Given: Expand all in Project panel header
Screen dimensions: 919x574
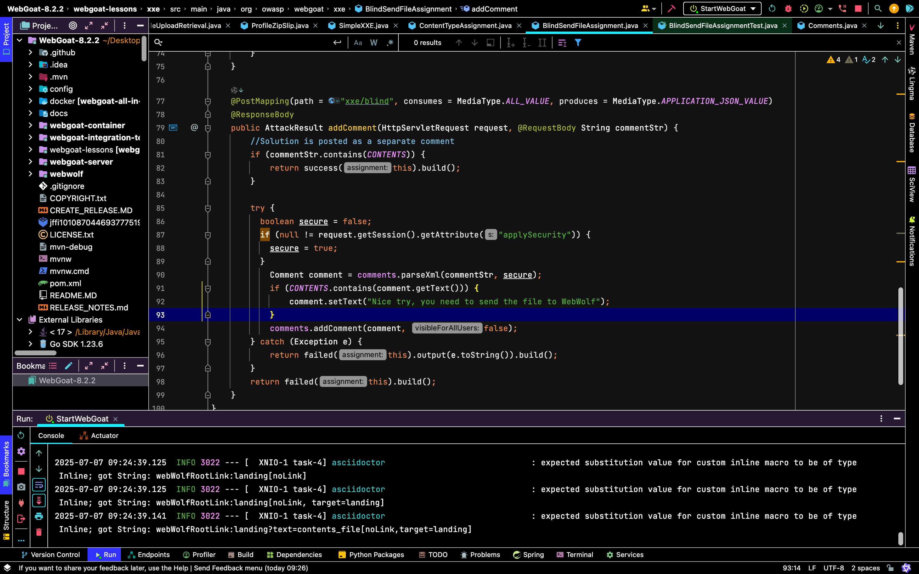Looking at the screenshot, I should coord(88,26).
